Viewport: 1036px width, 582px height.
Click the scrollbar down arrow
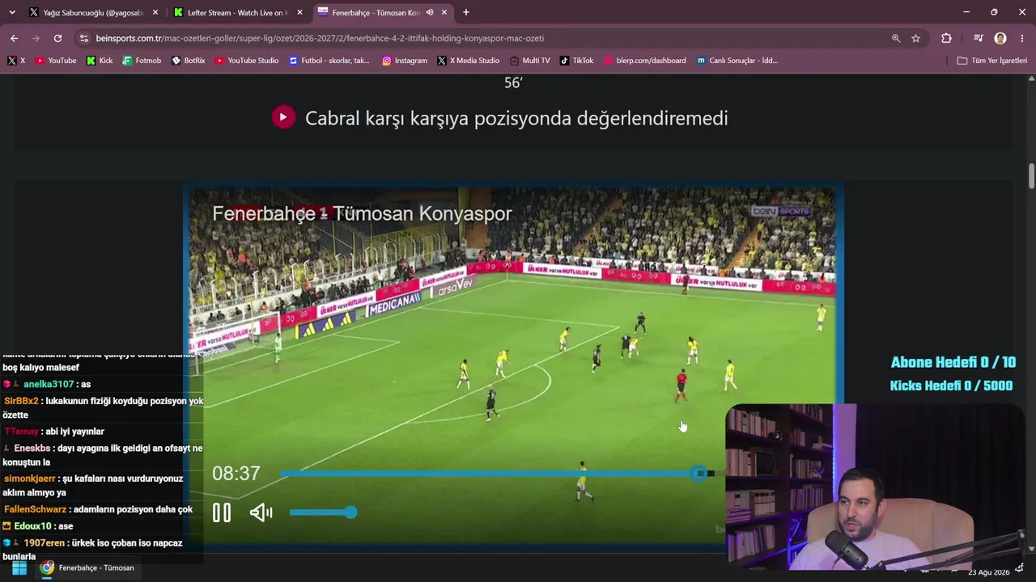point(1031,550)
